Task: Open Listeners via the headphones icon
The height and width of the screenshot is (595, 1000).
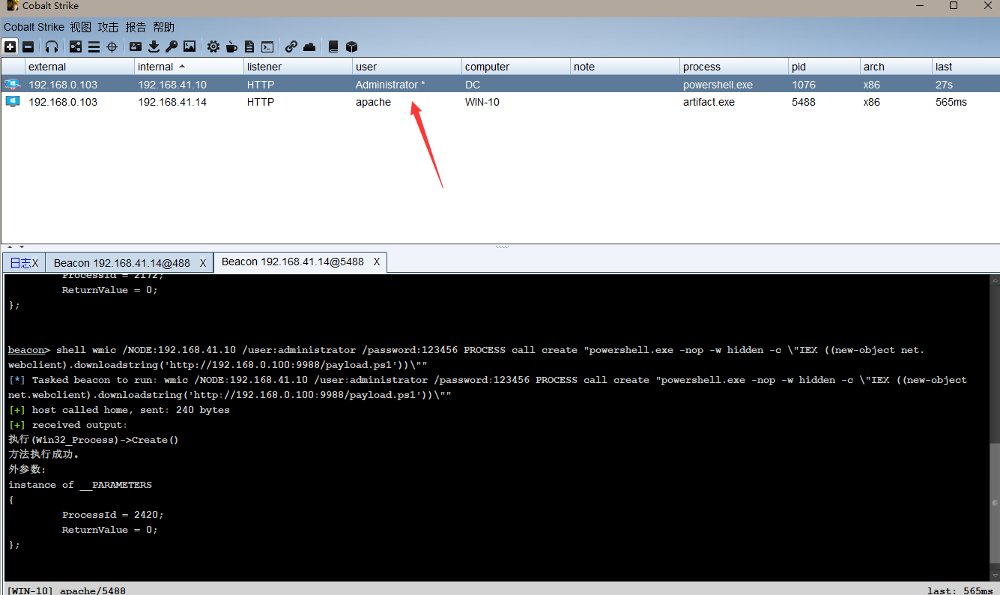Action: coord(52,46)
